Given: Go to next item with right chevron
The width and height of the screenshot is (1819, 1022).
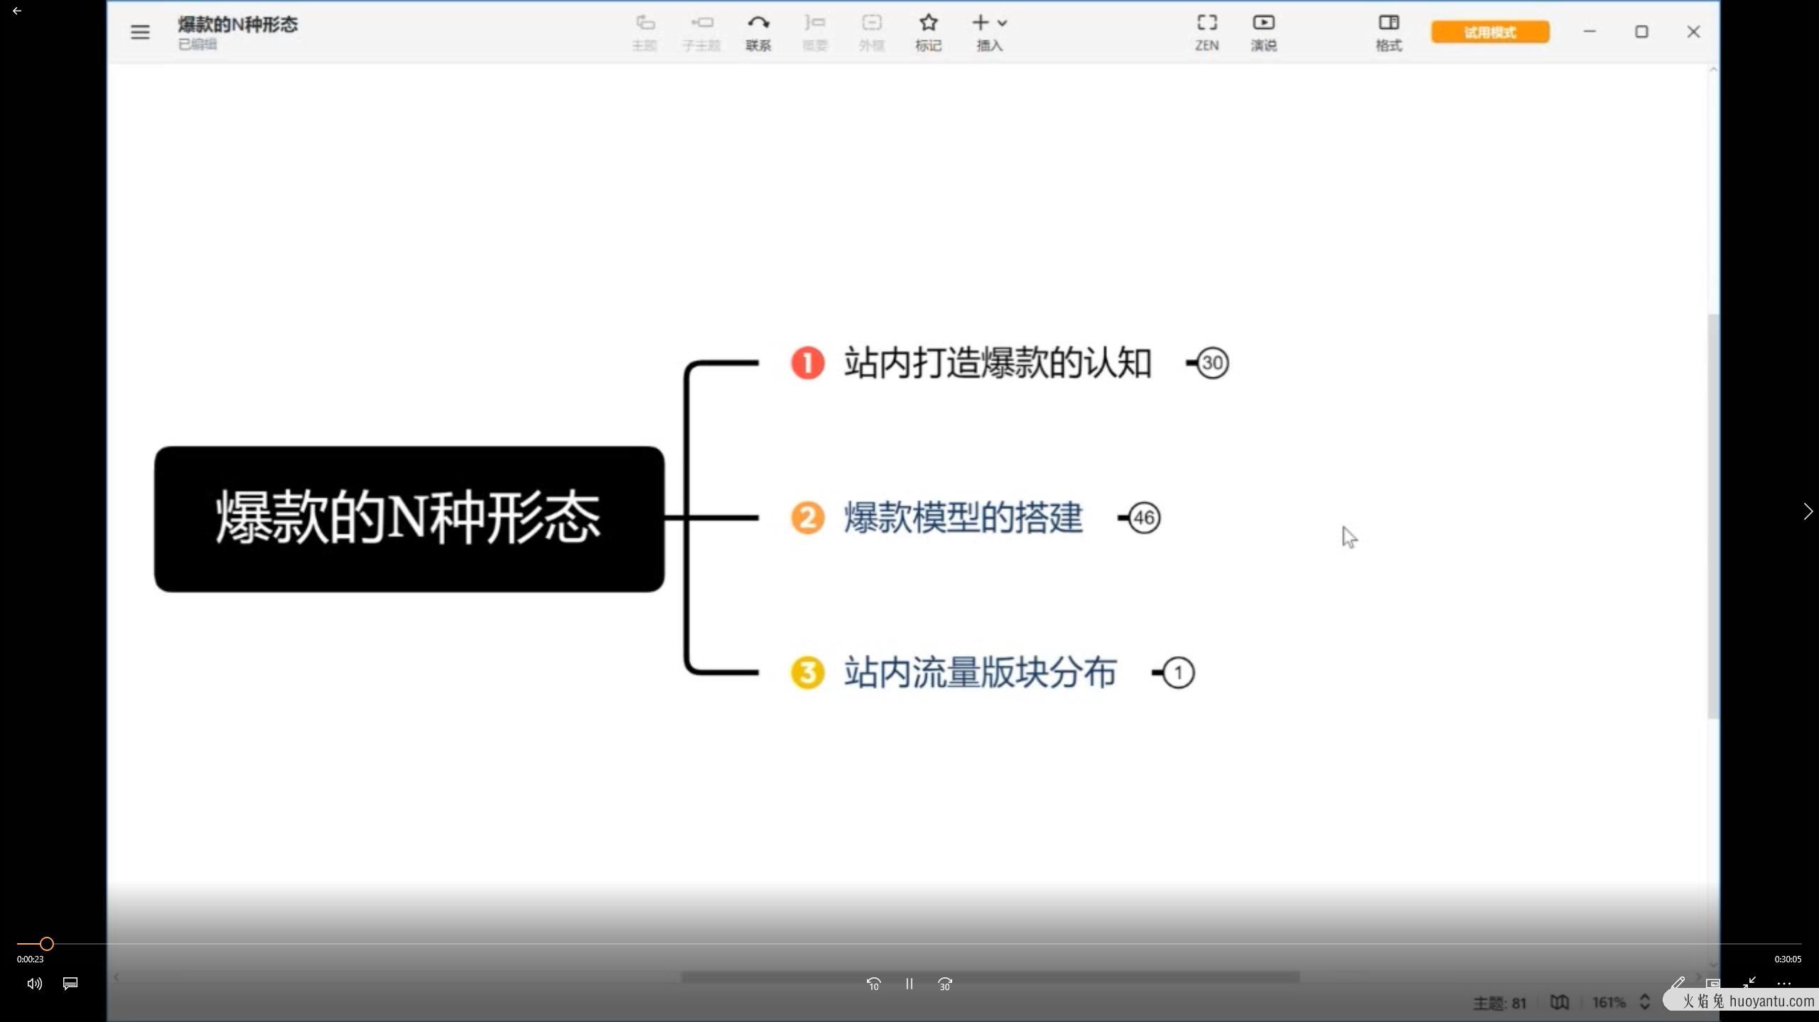Looking at the screenshot, I should coord(1808,511).
